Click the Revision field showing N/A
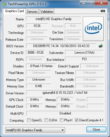 pyautogui.click(x=73, y=26)
